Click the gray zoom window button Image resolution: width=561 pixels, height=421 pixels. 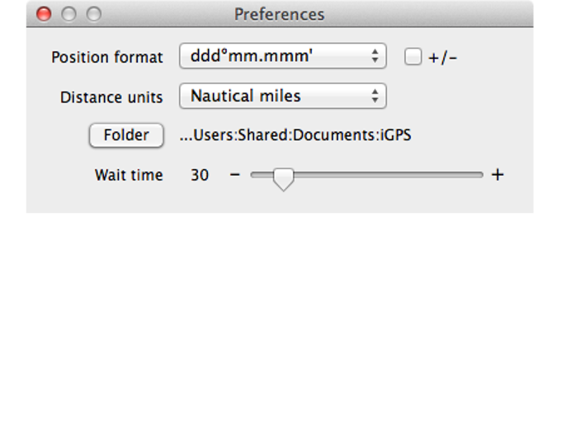(x=94, y=14)
